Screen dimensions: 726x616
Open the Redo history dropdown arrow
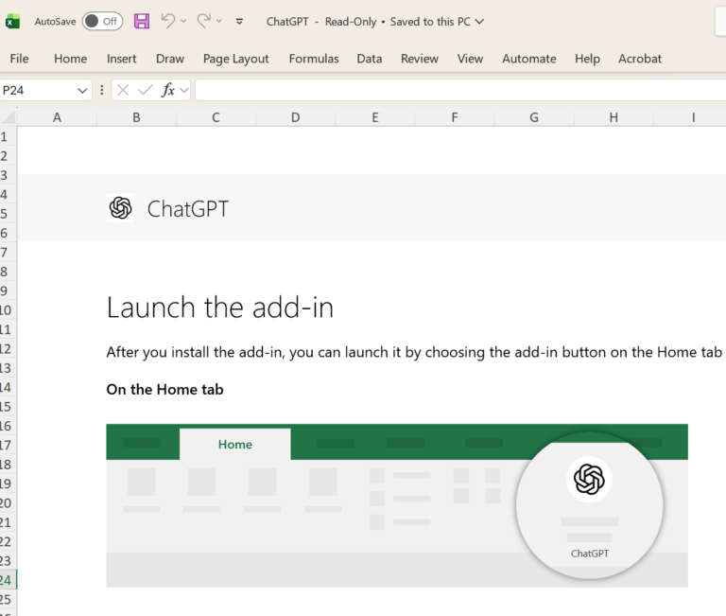[219, 22]
